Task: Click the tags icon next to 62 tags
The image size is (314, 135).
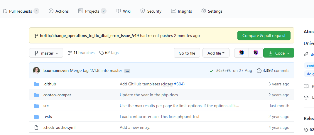Action: (x=102, y=53)
